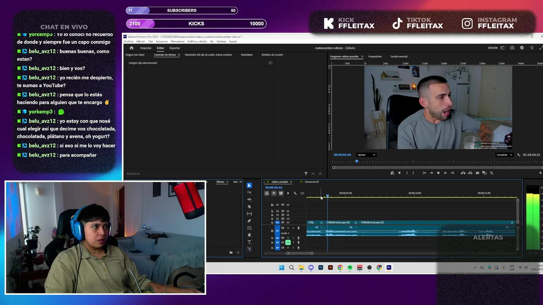
Task: Stop playback in Program monitor
Action: tap(438, 173)
